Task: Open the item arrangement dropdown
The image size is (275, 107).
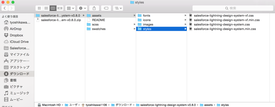Action: [x=70, y=8]
